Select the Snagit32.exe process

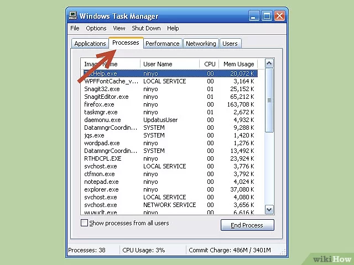click(x=169, y=89)
